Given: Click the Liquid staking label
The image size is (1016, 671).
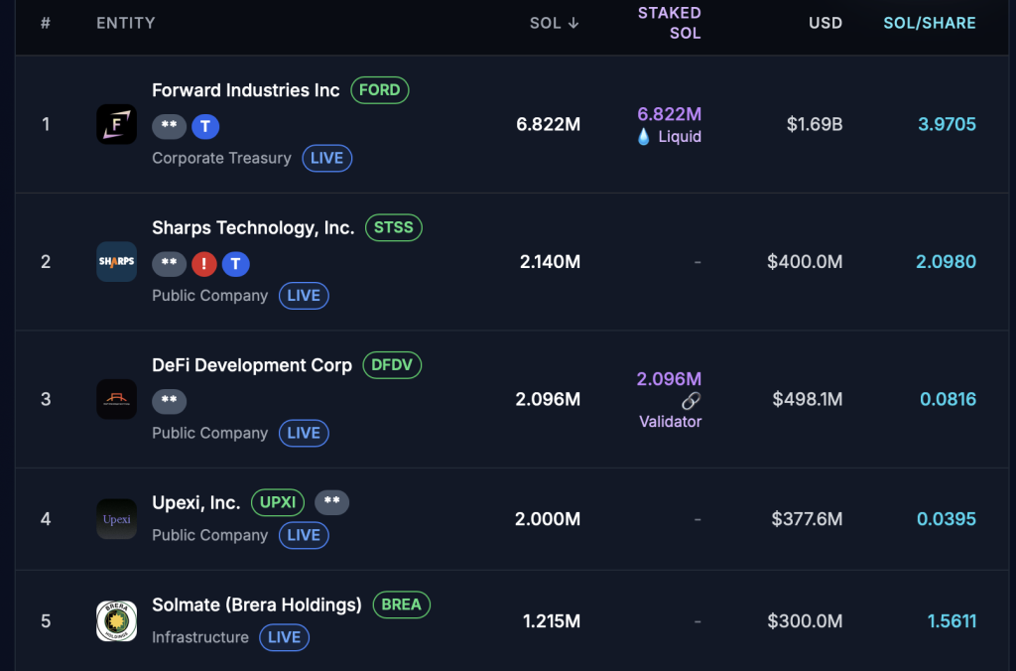Looking at the screenshot, I should click(x=680, y=136).
